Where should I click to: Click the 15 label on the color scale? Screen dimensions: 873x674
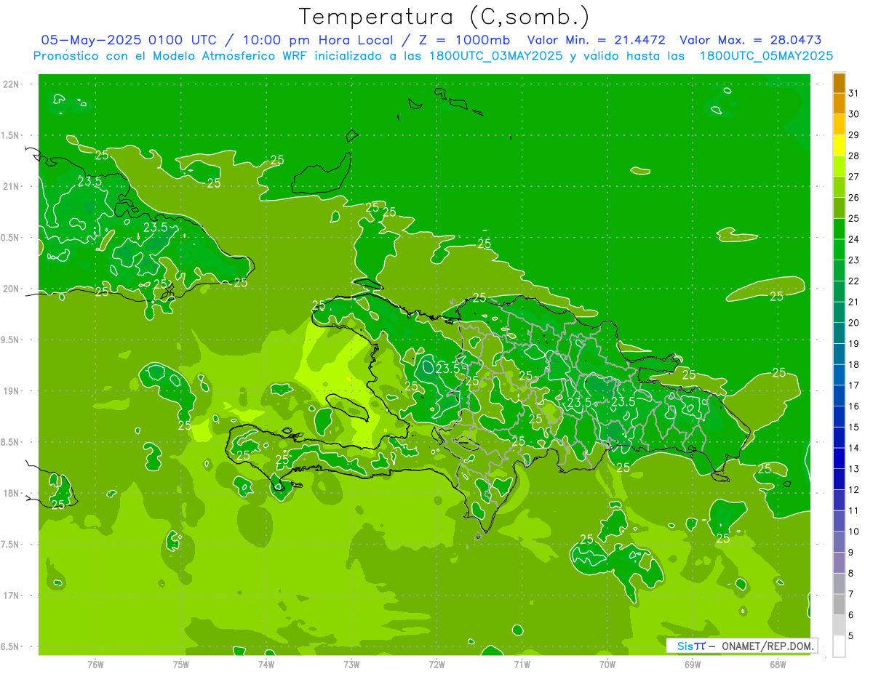tap(853, 428)
